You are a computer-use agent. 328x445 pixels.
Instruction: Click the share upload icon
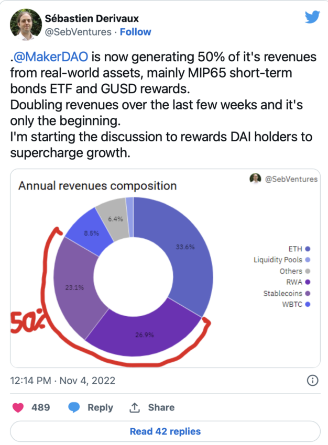pos(135,407)
